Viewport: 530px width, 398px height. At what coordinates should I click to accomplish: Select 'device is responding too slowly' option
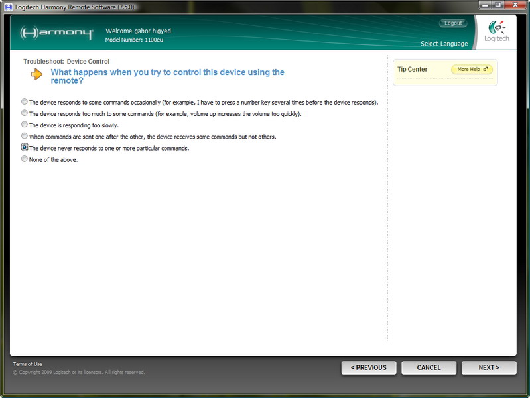[25, 125]
